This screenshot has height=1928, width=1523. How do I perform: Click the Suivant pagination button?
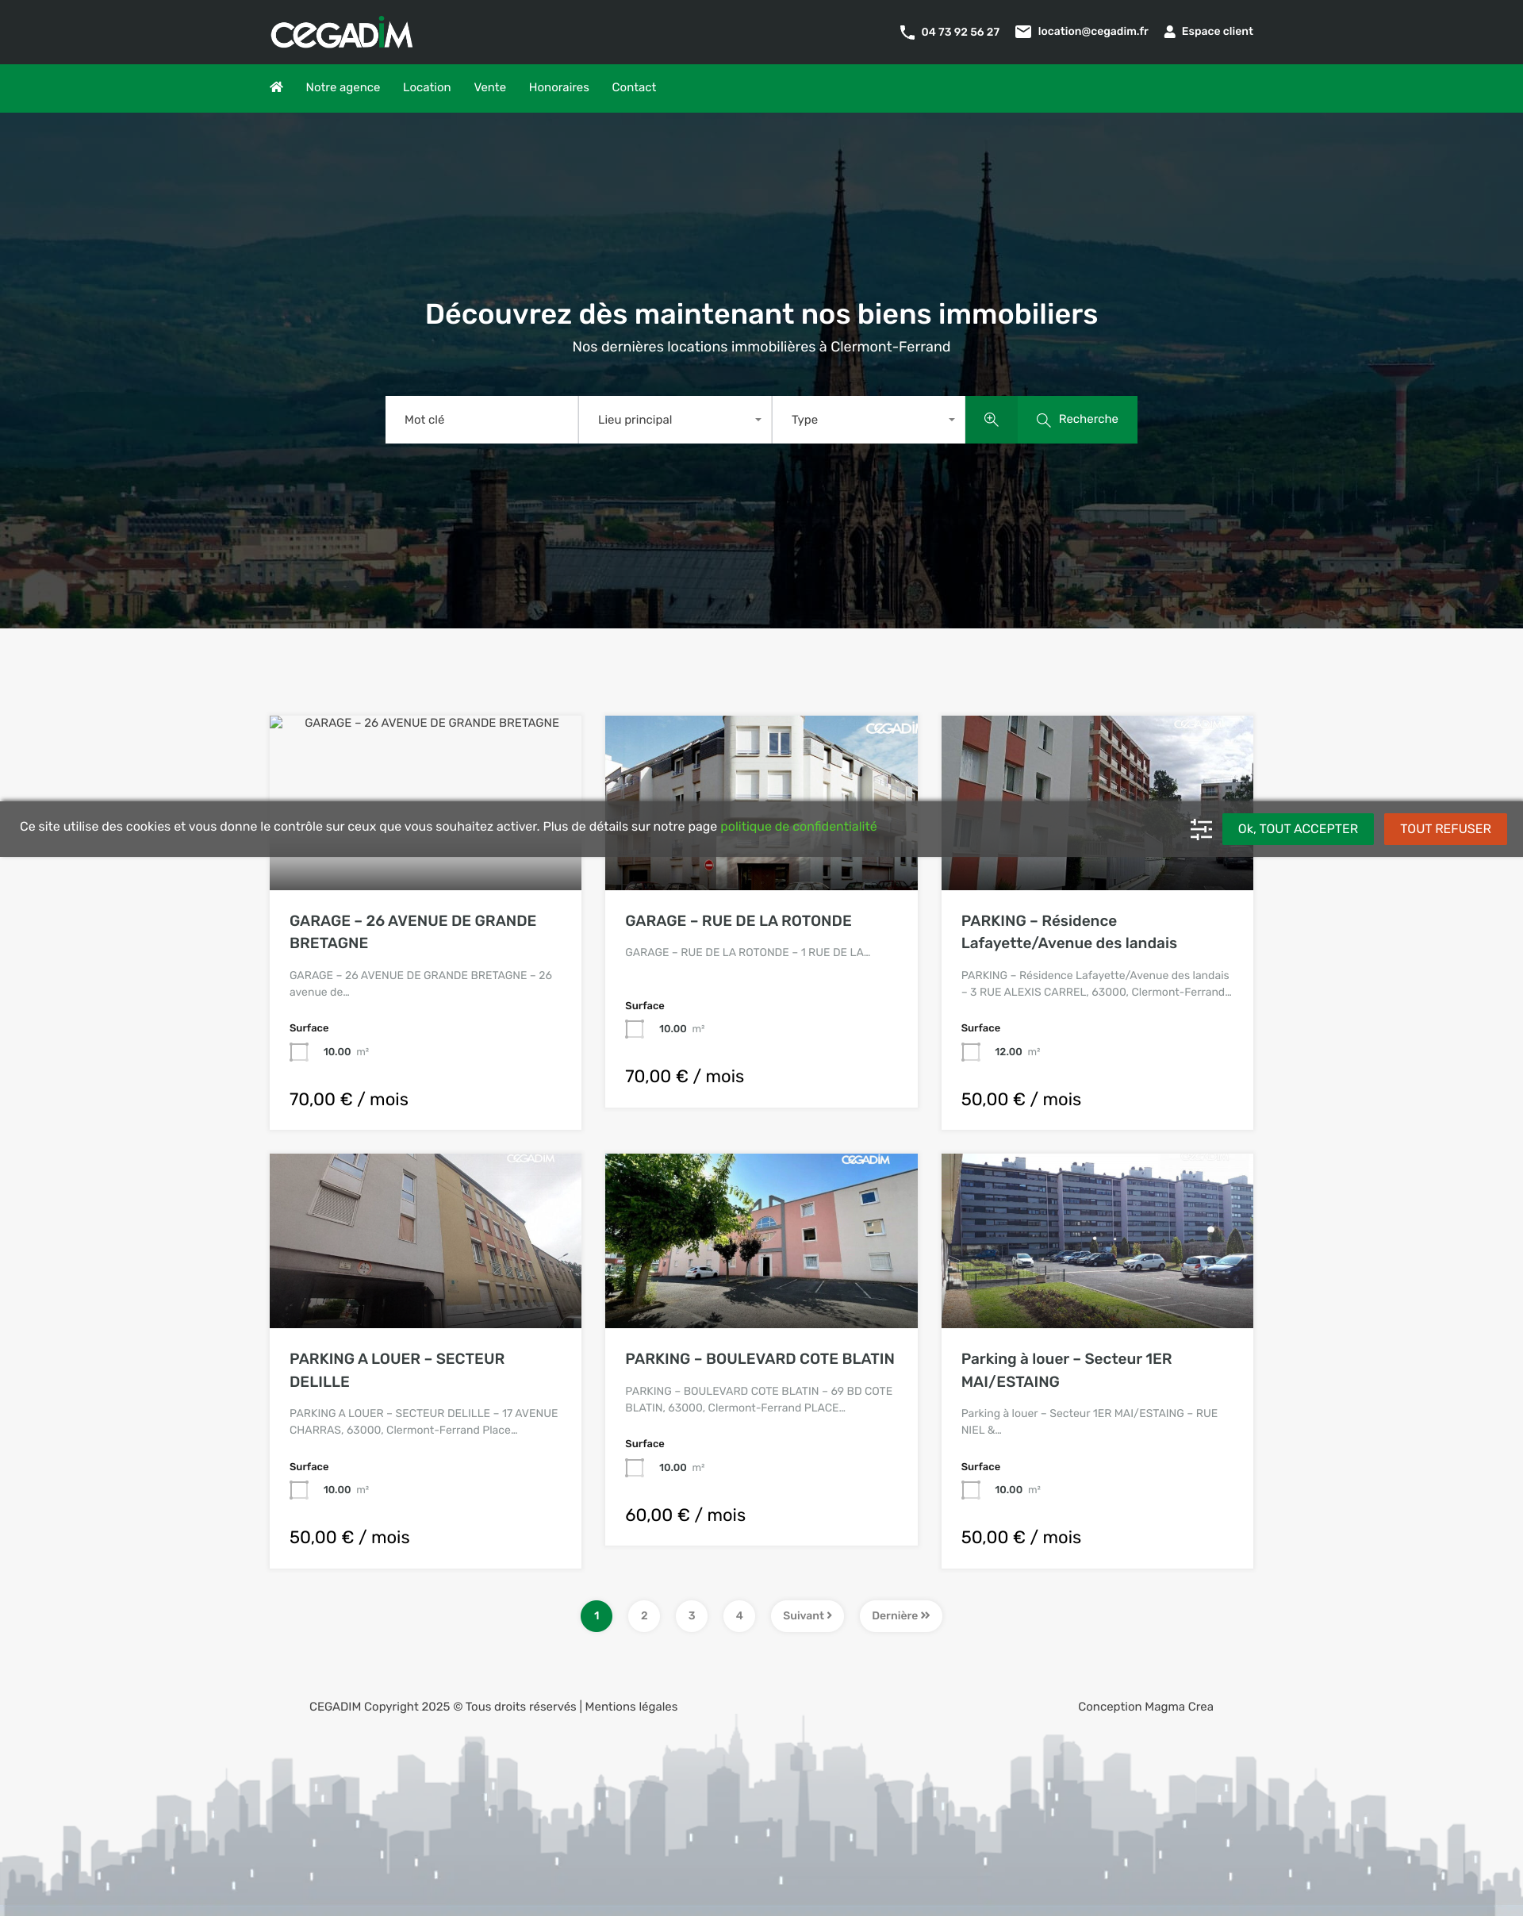[x=807, y=1616]
